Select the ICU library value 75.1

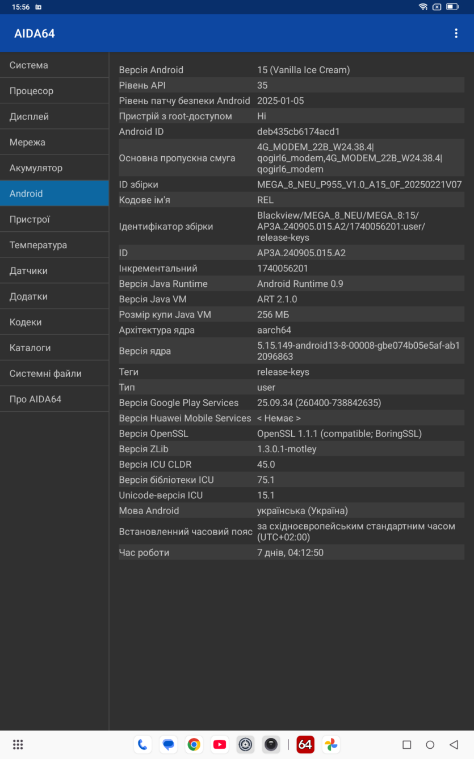[x=266, y=479]
